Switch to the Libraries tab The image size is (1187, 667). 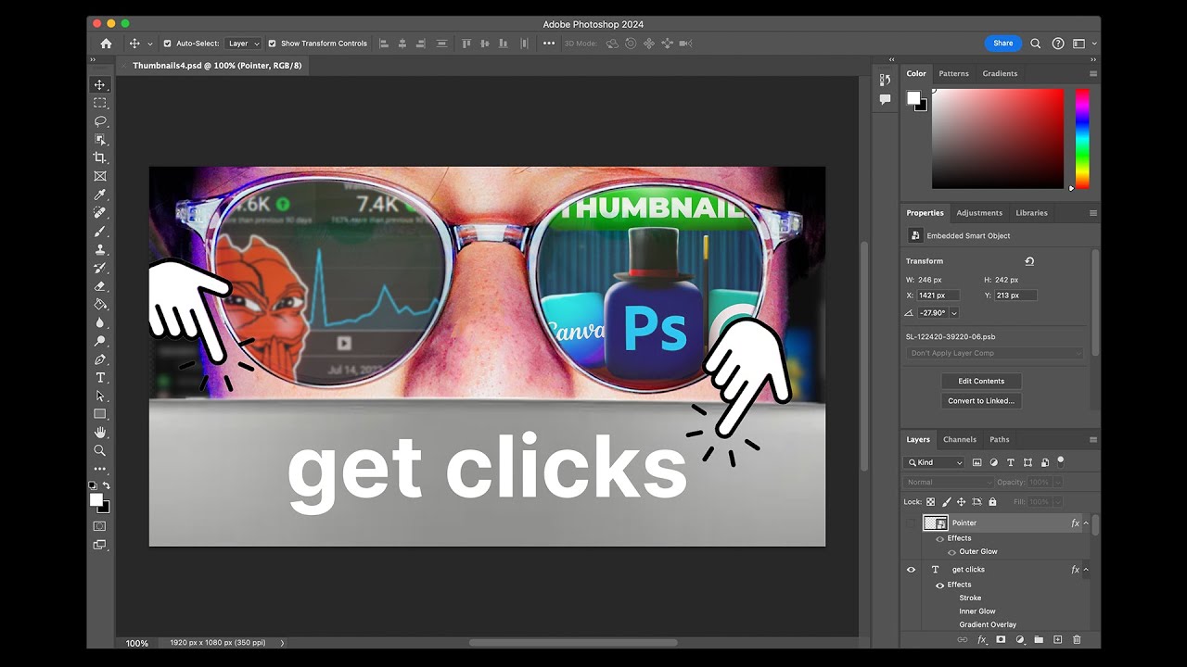tap(1031, 213)
